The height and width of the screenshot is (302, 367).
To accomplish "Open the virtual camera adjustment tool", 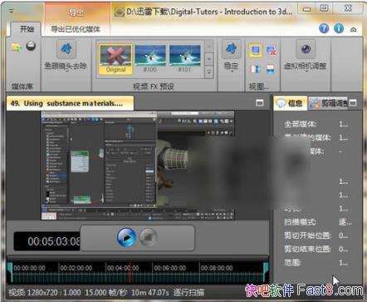I will [306, 49].
